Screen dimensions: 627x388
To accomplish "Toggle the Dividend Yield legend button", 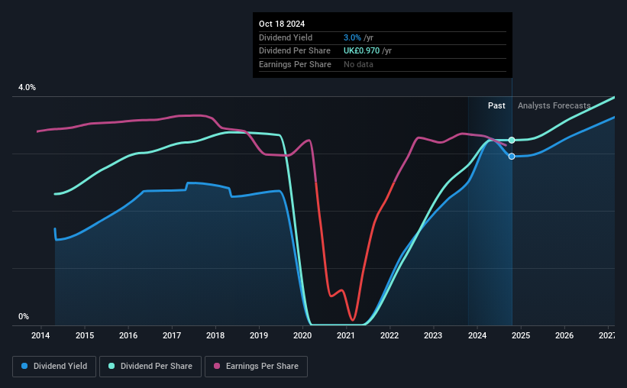I will point(54,367).
